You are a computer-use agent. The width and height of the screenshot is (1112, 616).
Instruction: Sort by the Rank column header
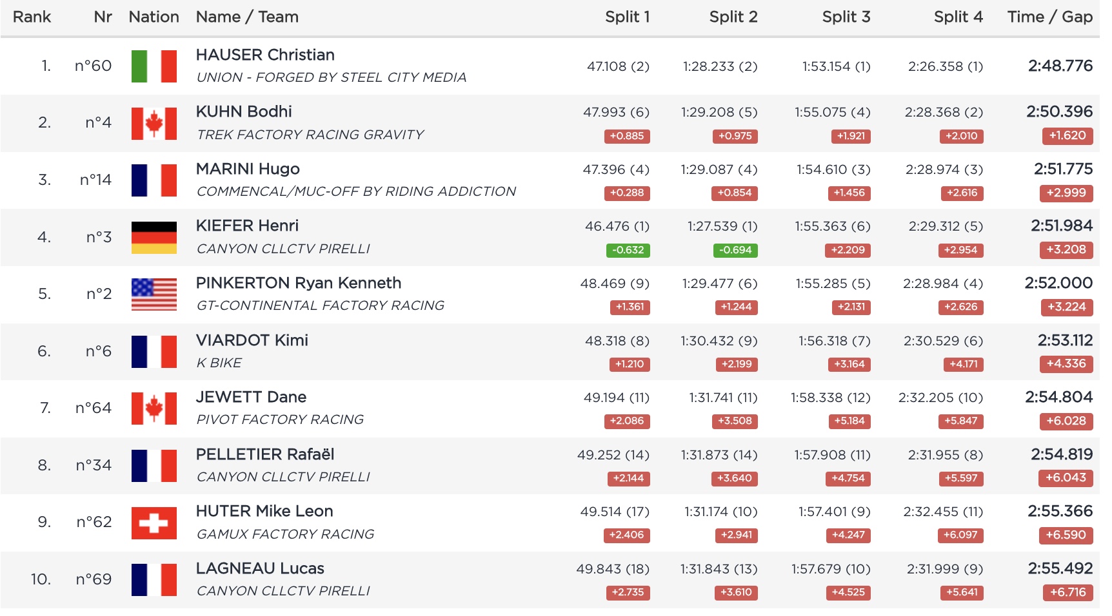point(32,17)
